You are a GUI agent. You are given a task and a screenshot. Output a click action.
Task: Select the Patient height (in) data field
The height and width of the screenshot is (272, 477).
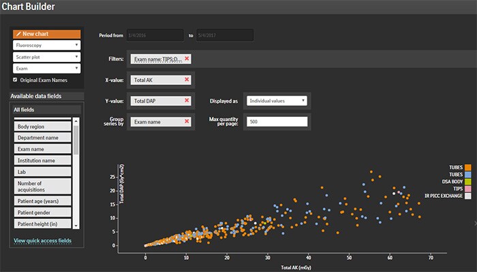(42, 224)
